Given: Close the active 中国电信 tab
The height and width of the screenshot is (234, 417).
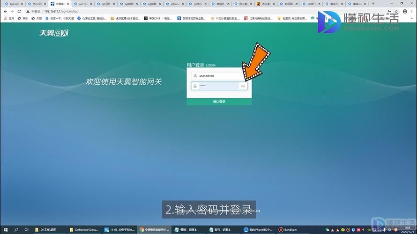Looking at the screenshot, I should click(68, 4).
